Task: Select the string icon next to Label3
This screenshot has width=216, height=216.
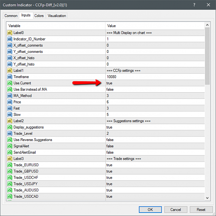Action: coord(10,159)
